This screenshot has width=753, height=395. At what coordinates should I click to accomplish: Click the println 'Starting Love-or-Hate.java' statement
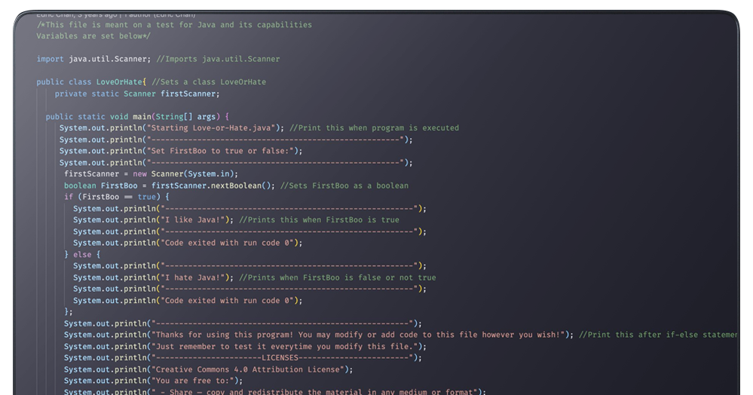pyautogui.click(x=172, y=128)
